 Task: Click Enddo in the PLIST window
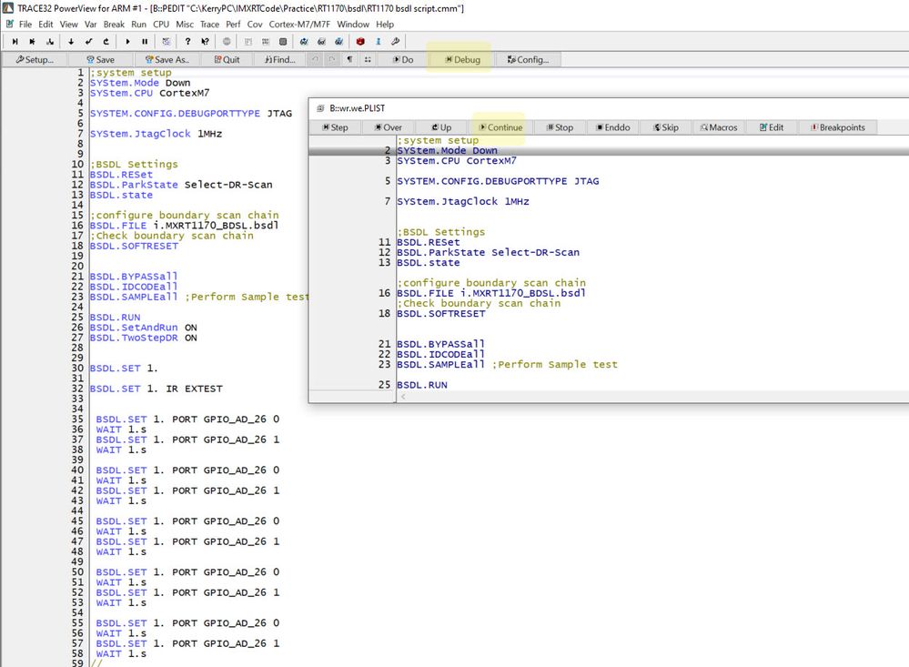coord(612,127)
